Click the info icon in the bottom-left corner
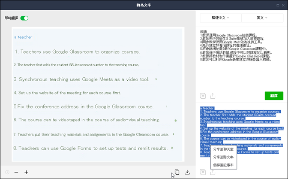This screenshot has width=288, height=179. pyautogui.click(x=7, y=172)
